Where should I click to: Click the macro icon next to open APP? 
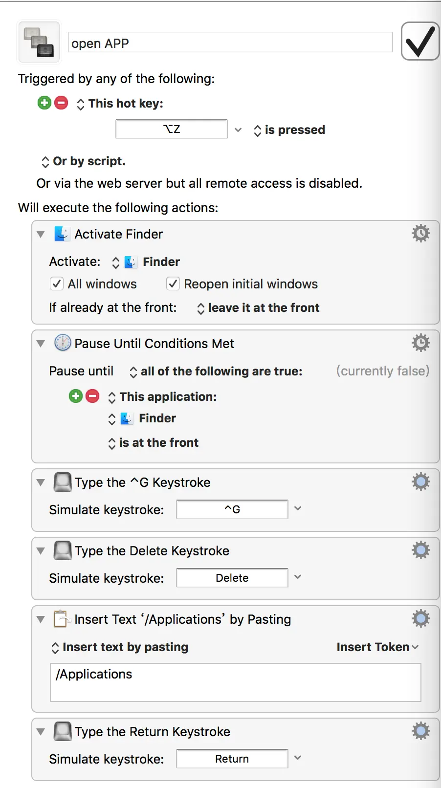click(x=39, y=42)
